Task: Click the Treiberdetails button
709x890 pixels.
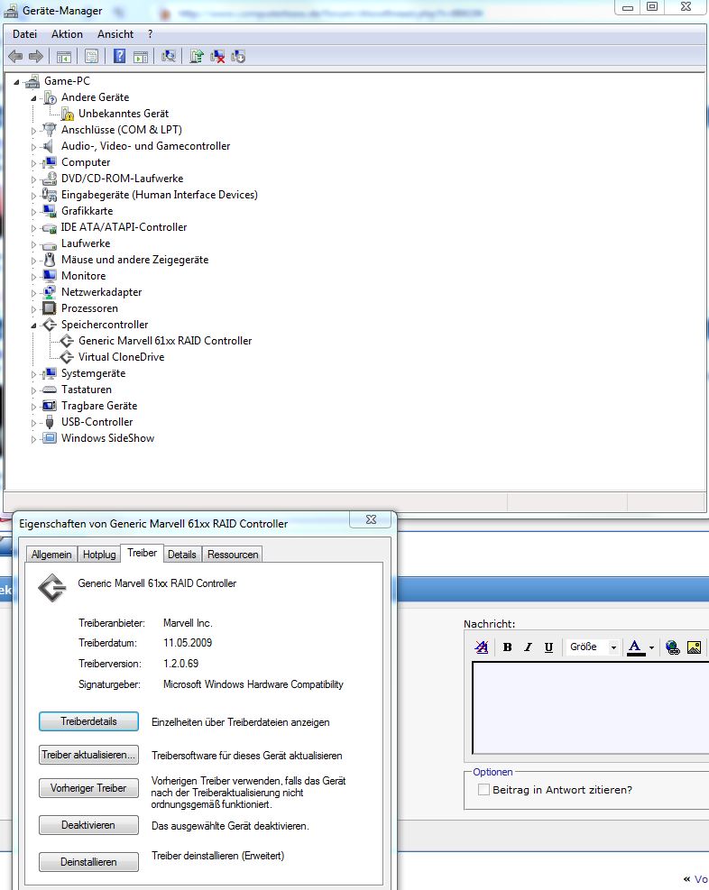Action: point(88,721)
